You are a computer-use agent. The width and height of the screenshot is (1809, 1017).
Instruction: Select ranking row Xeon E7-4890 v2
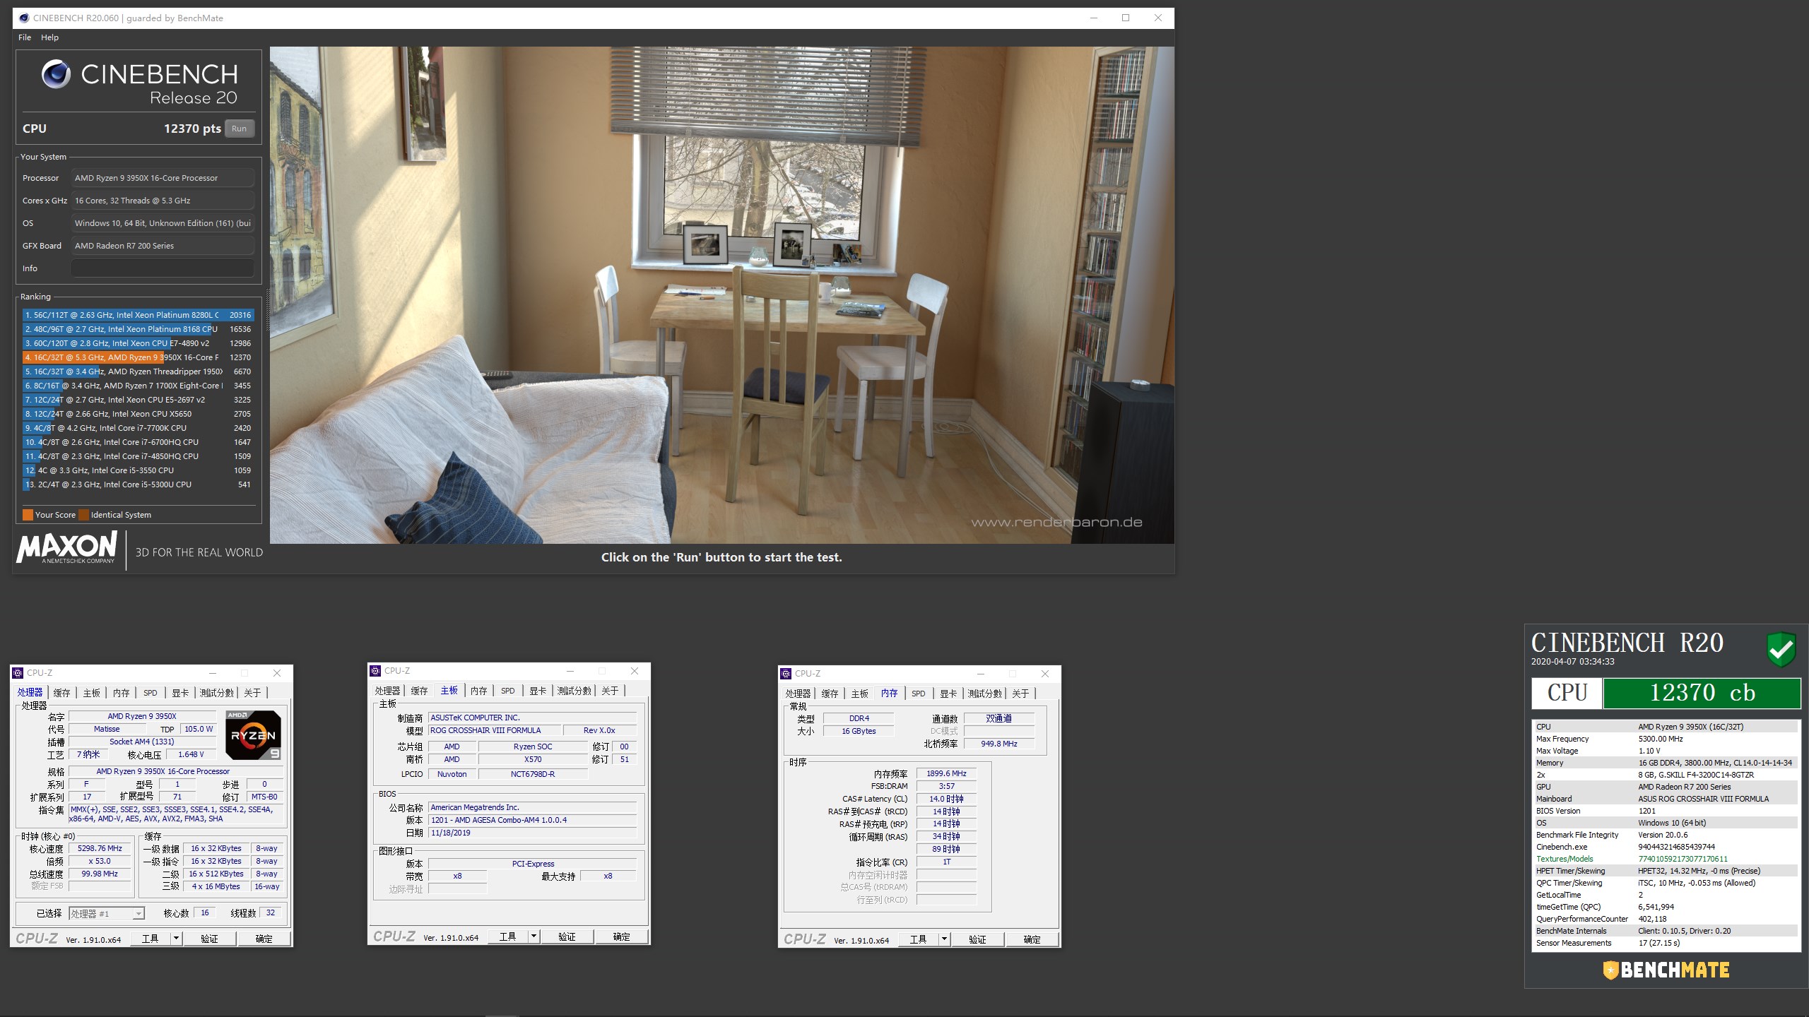coord(138,343)
